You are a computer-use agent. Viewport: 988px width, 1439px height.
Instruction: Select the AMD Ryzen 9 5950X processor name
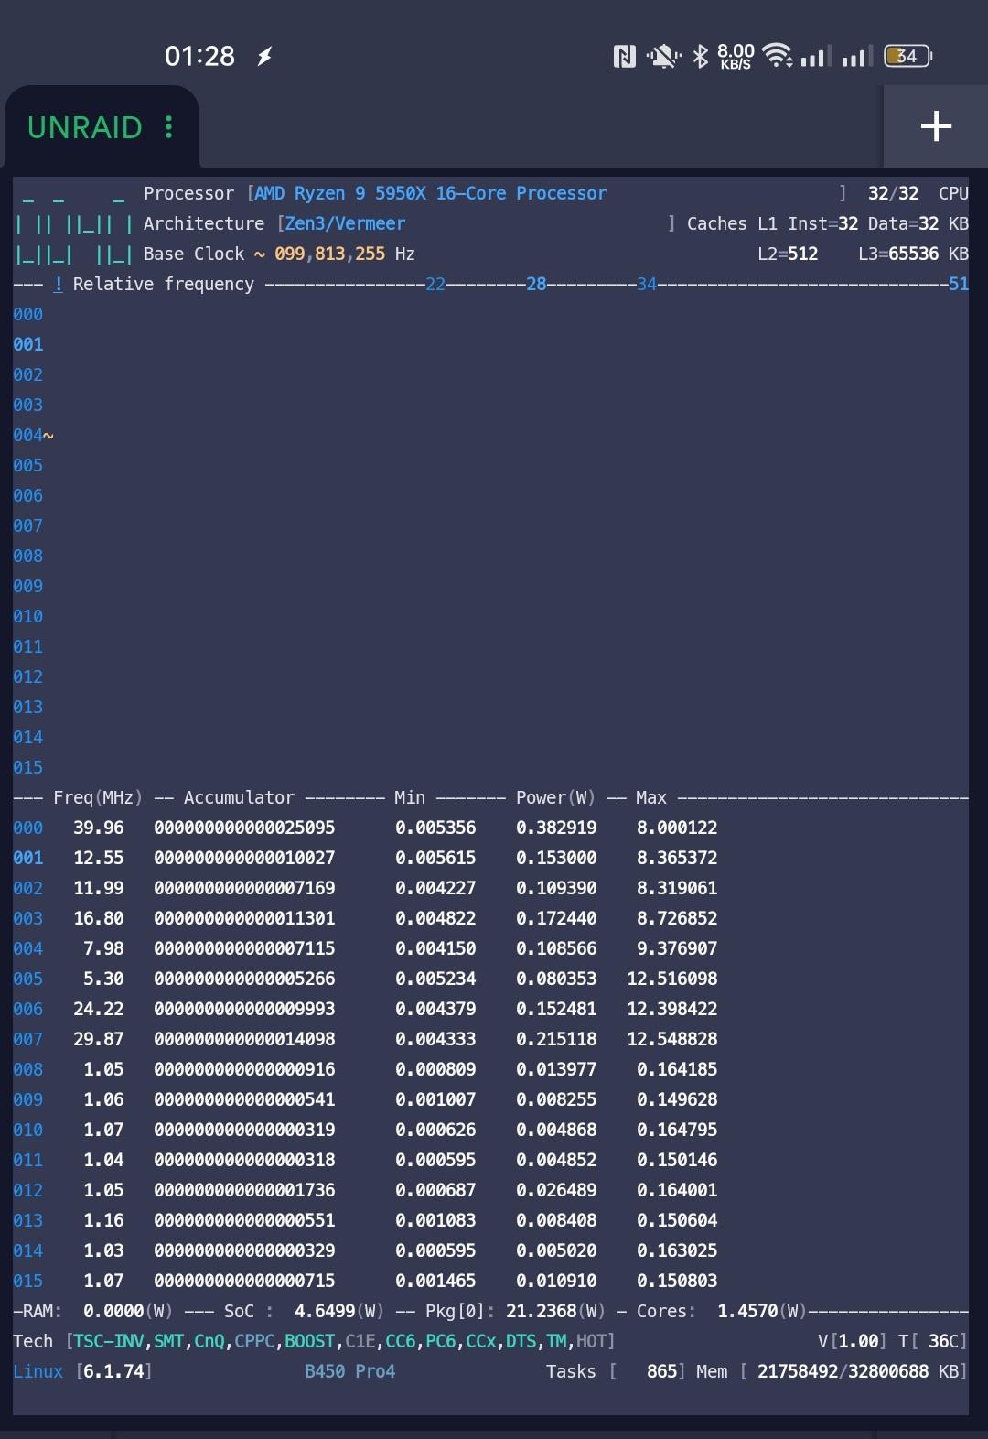pyautogui.click(x=430, y=193)
